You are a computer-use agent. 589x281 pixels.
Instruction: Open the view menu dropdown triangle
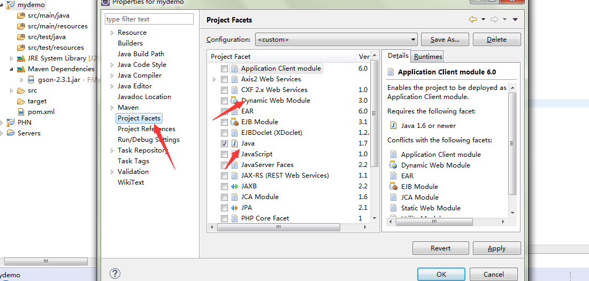(515, 19)
